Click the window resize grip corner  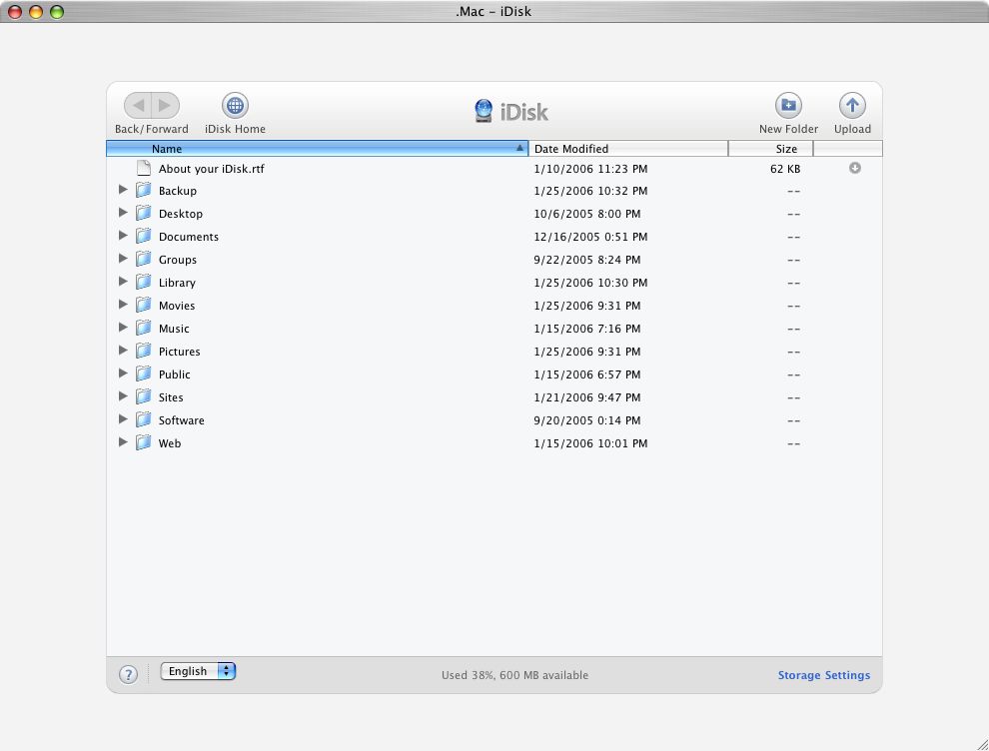[x=981, y=744]
